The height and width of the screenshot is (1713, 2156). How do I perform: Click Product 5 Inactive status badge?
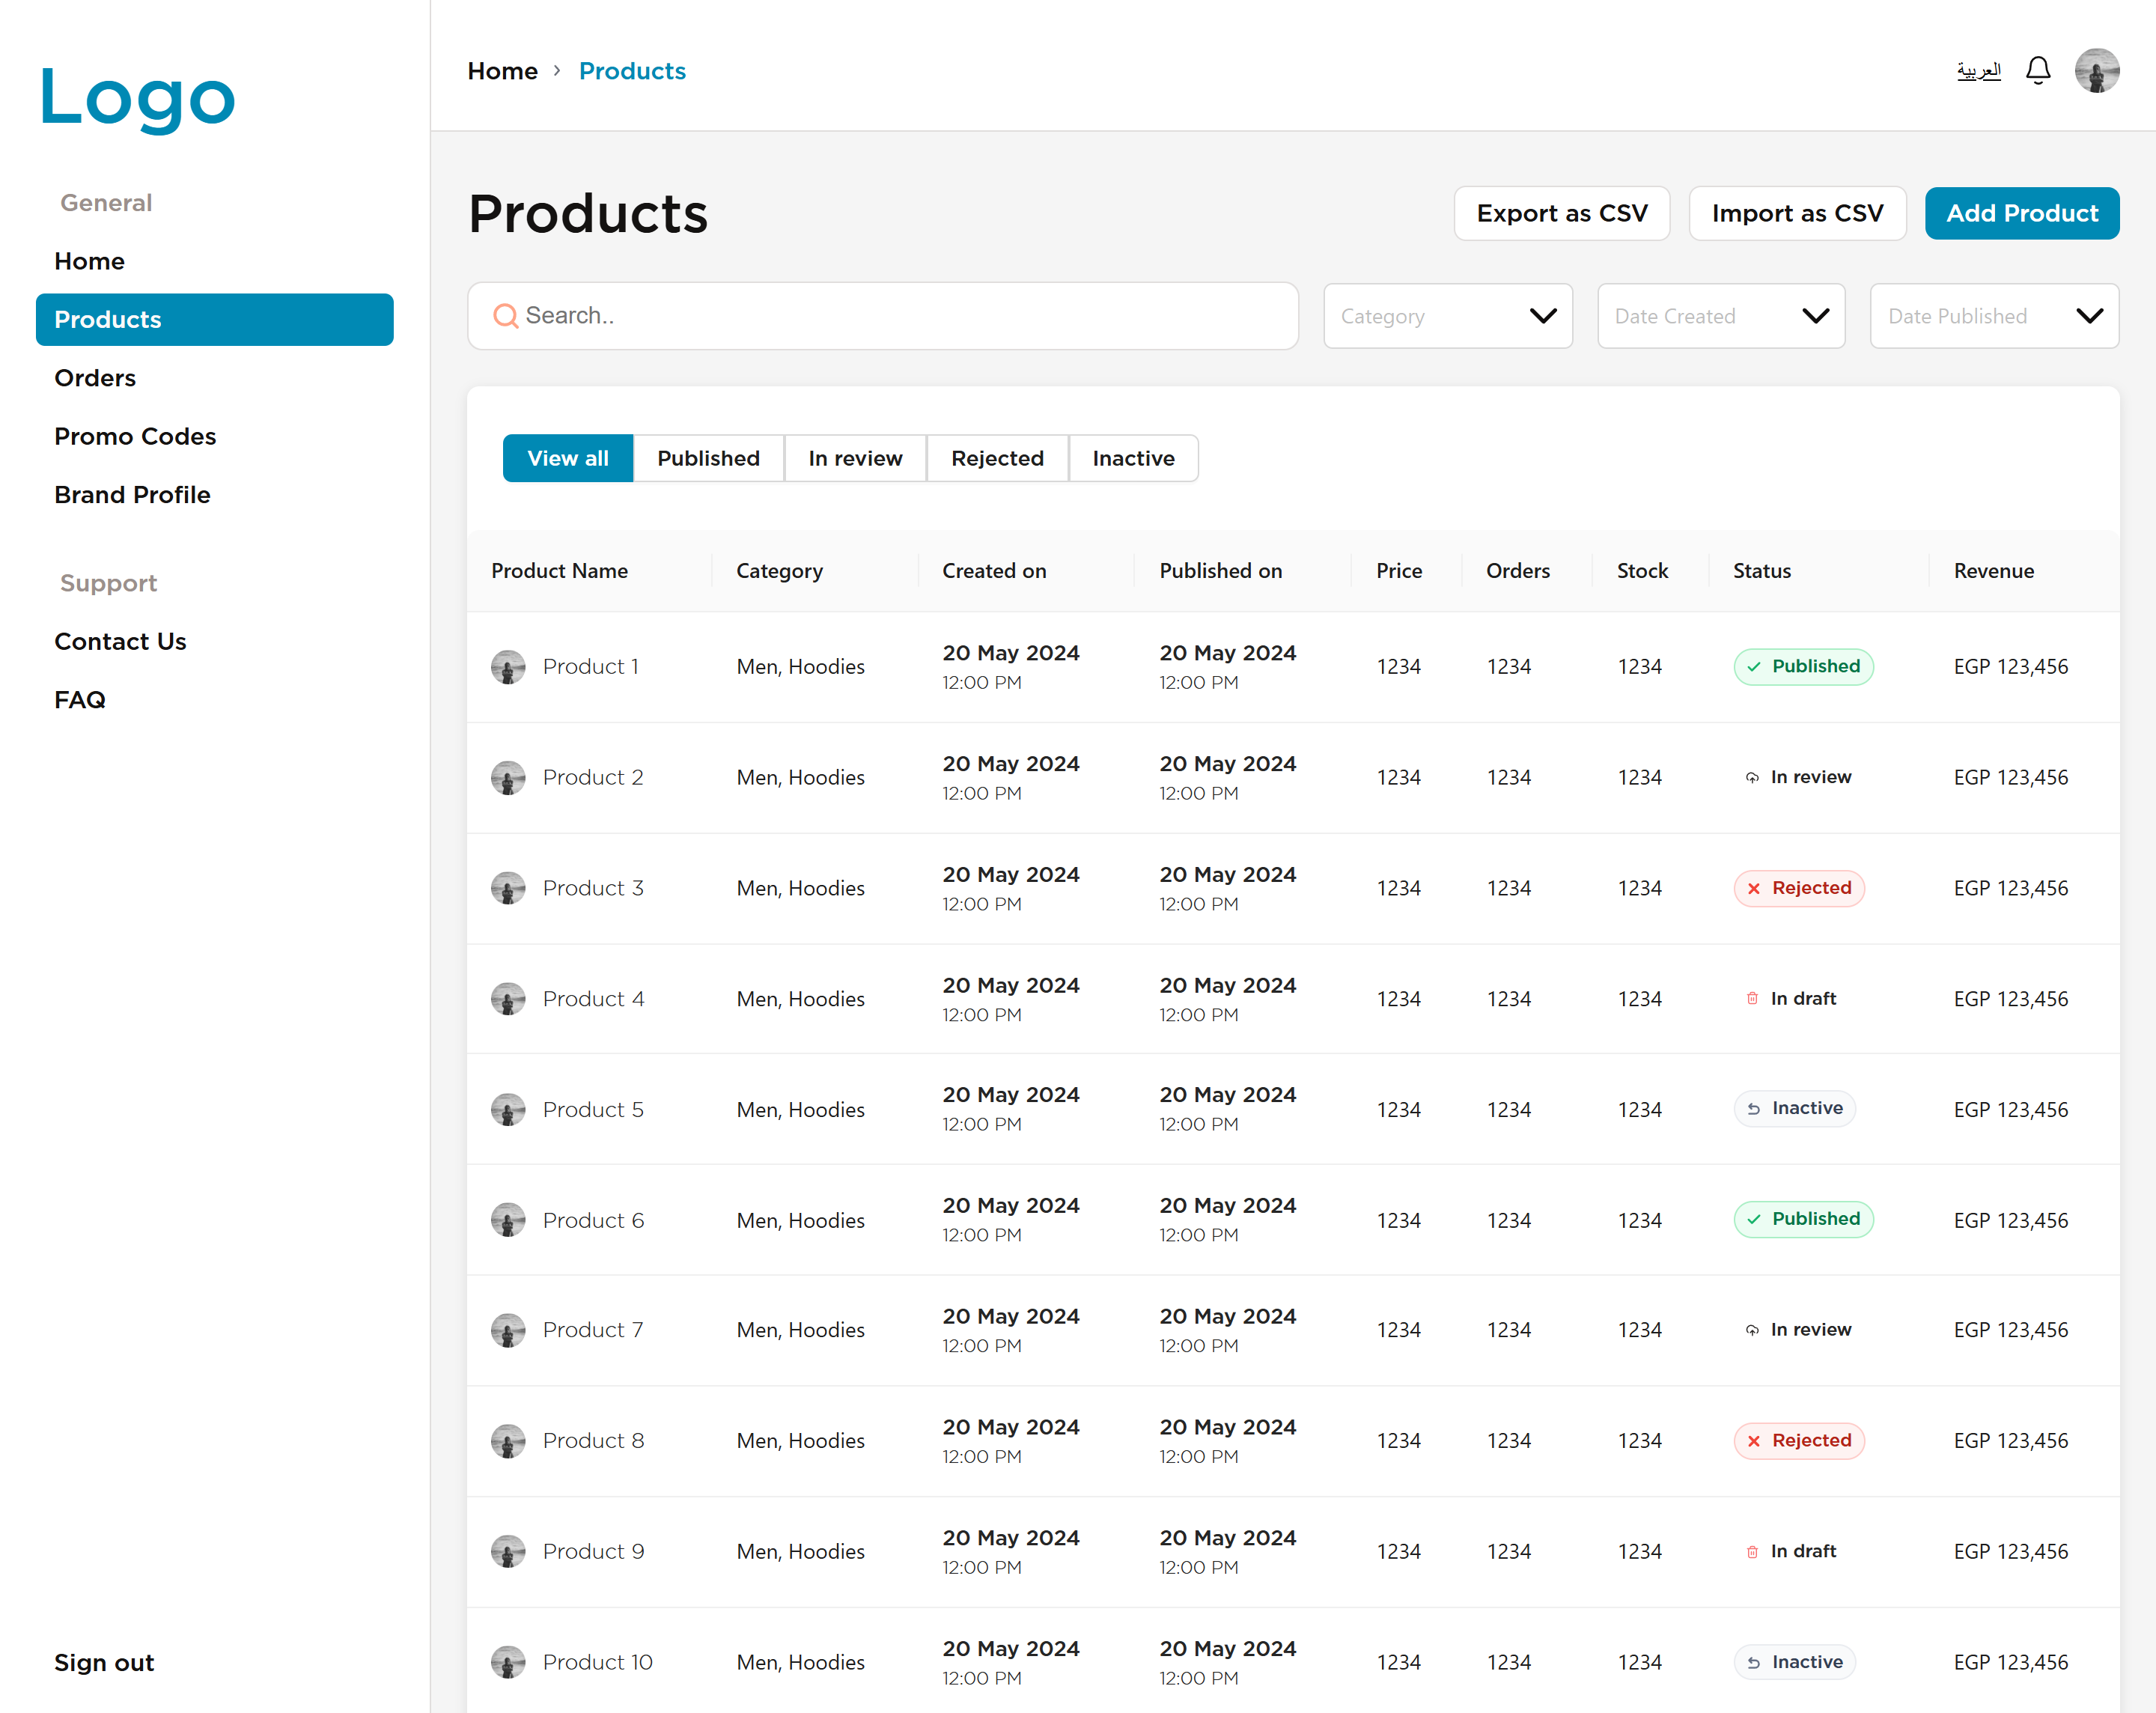point(1794,1108)
